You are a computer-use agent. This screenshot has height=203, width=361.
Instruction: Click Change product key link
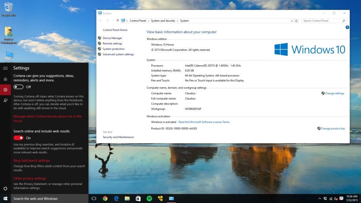333,129
